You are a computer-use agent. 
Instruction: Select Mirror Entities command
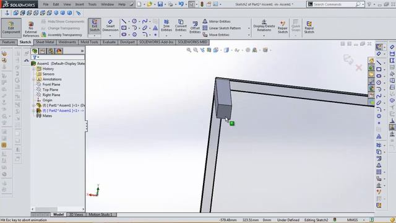click(x=217, y=22)
